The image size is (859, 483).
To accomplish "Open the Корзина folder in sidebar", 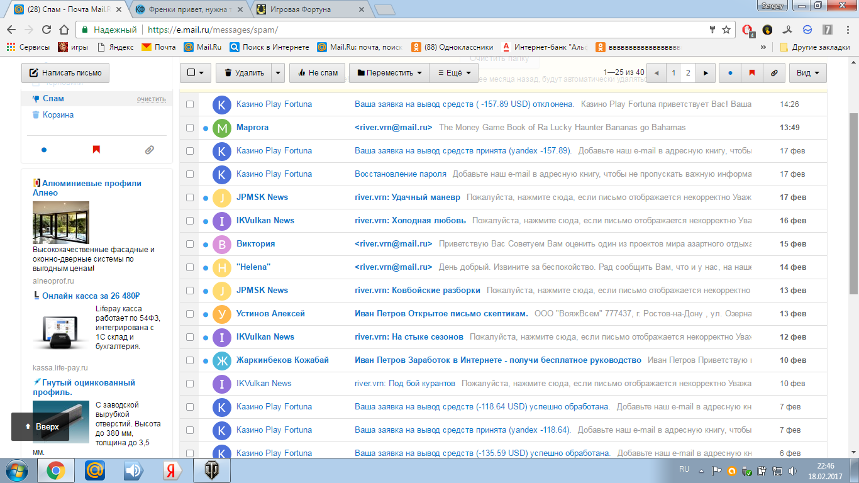I will [58, 115].
